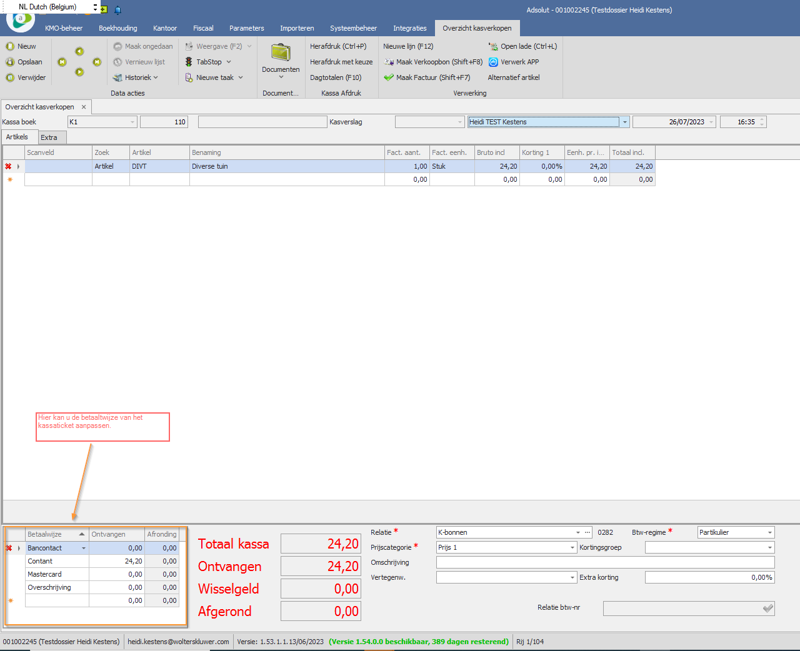This screenshot has width=800, height=651.
Task: Click the Nieuw icon in the ribbon
Action: pyautogui.click(x=10, y=46)
